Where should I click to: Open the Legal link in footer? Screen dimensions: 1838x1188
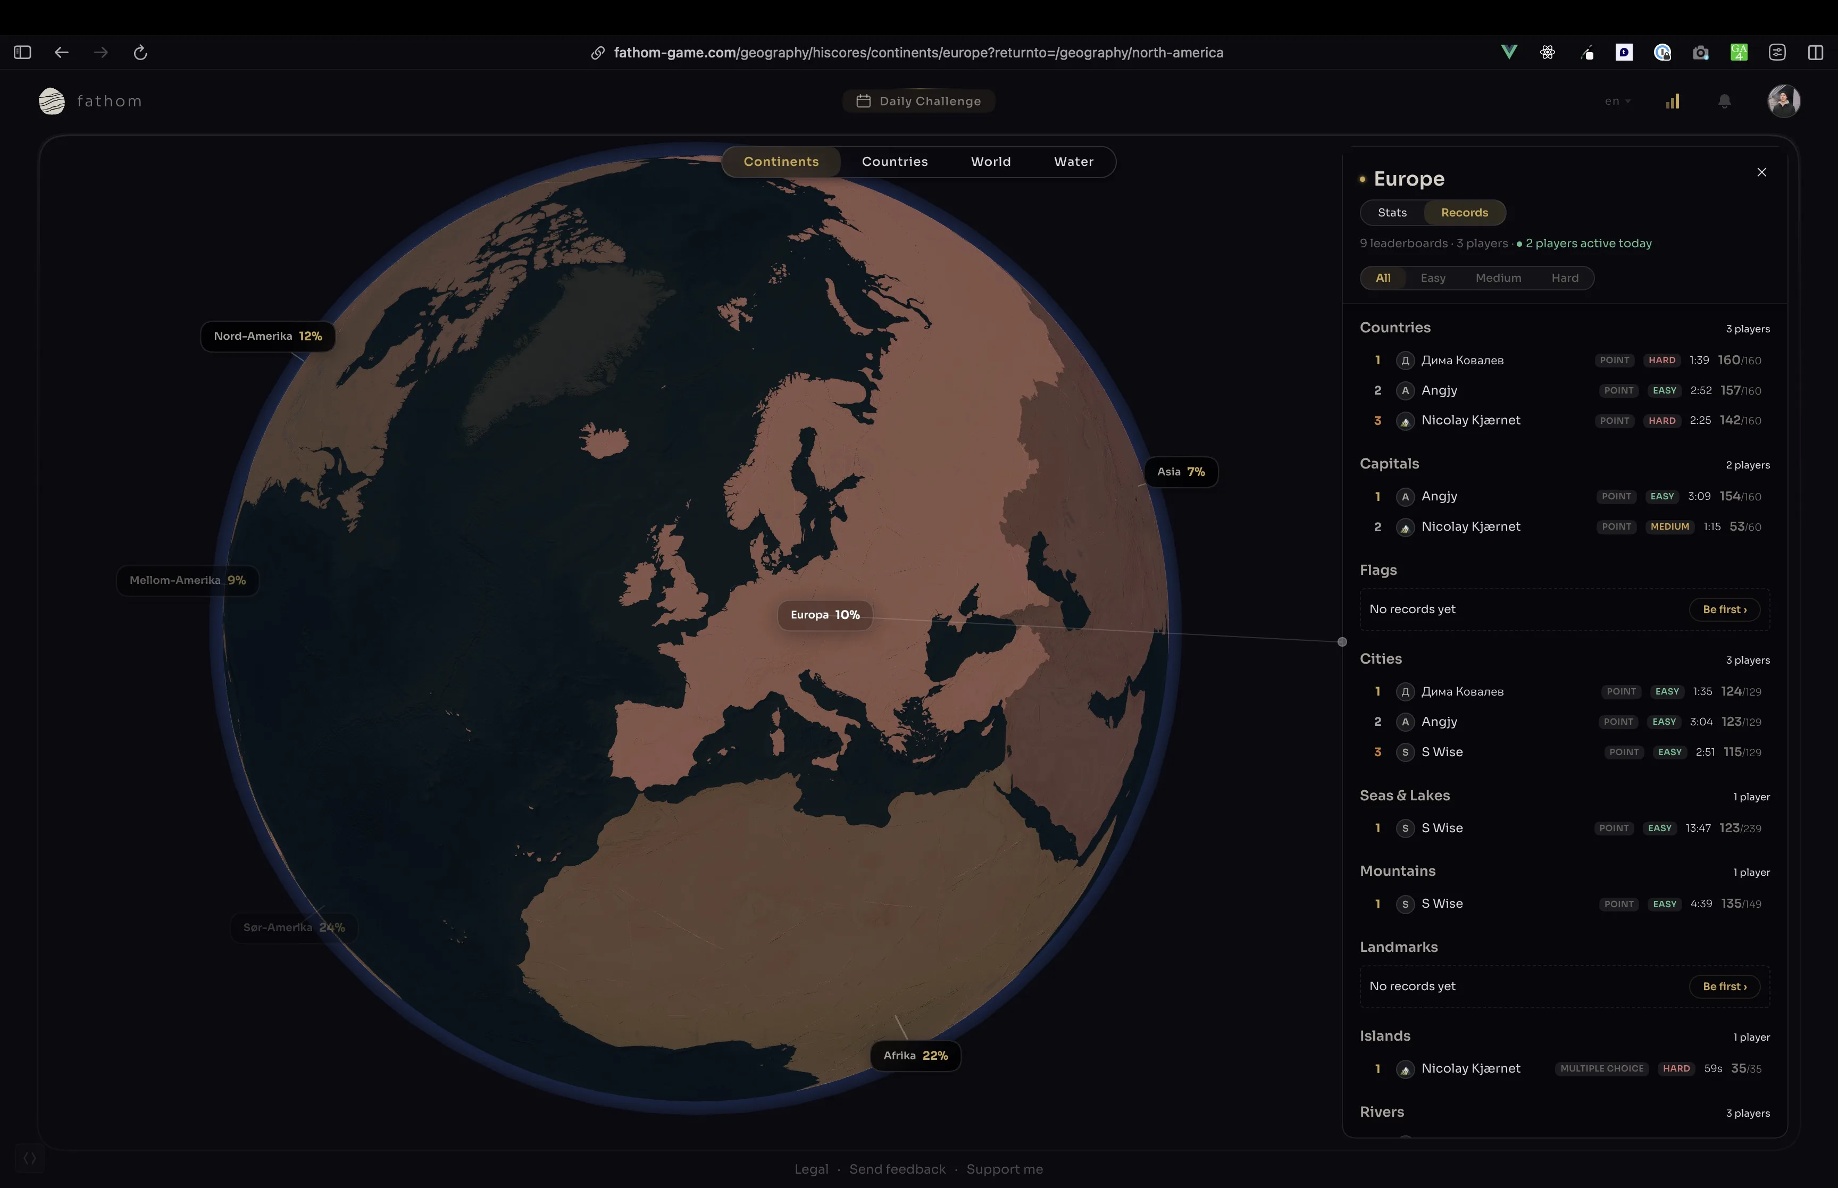coord(812,1169)
